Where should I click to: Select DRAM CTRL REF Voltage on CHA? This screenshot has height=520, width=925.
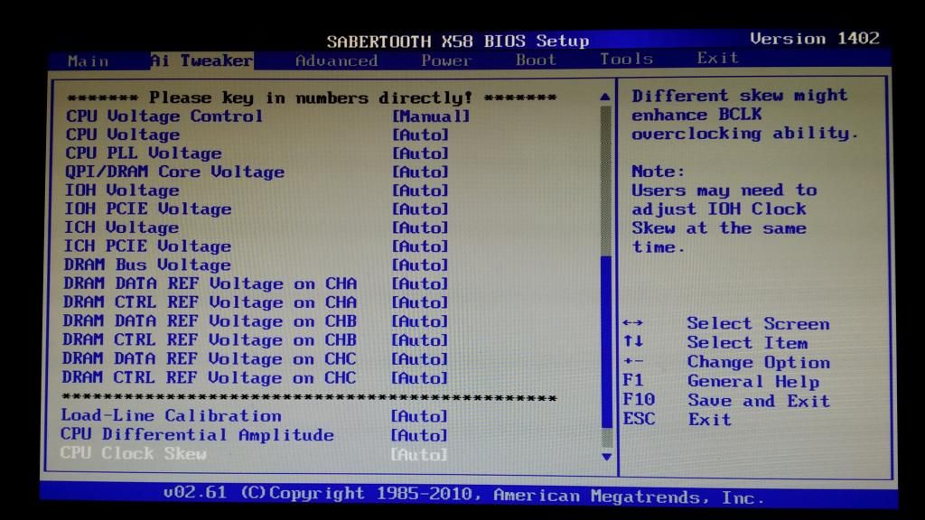(210, 302)
